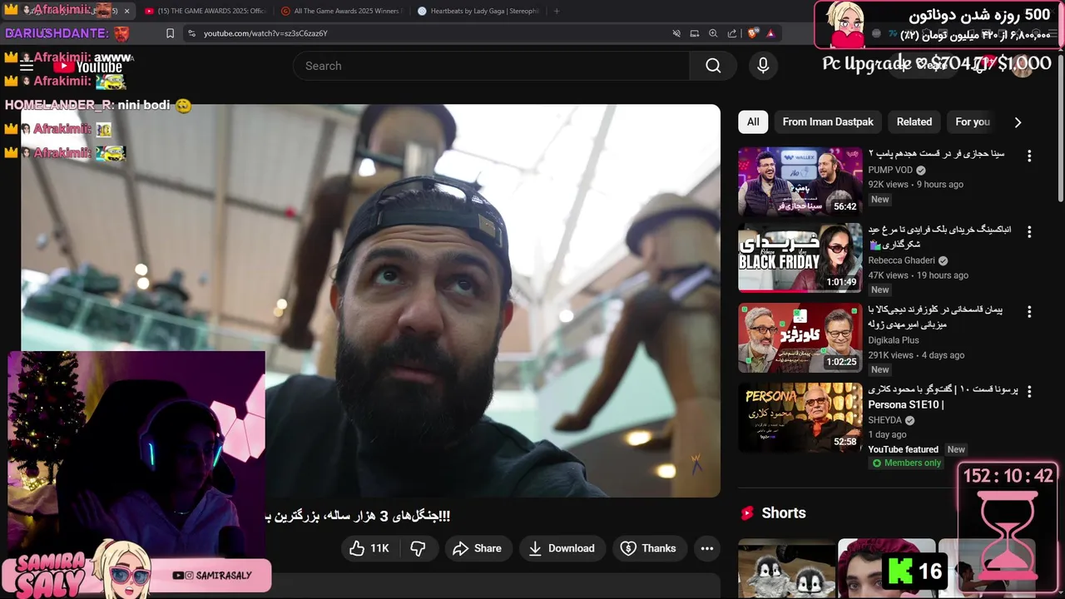
Task: Expand chips with the right arrow
Action: pos(1018,122)
